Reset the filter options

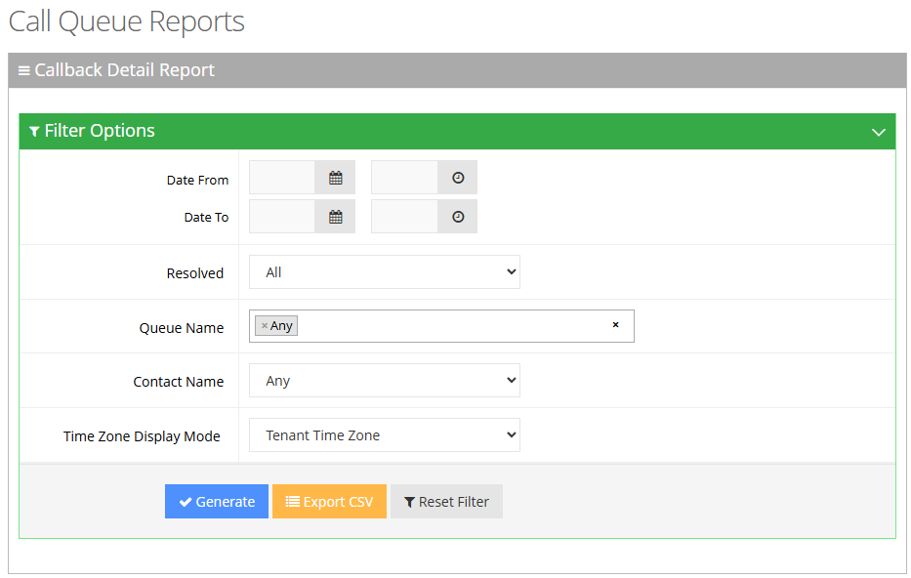click(x=446, y=502)
